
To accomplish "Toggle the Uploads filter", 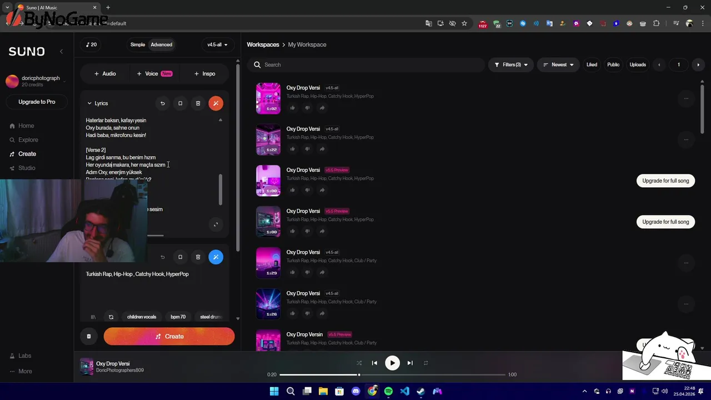I will (x=638, y=65).
